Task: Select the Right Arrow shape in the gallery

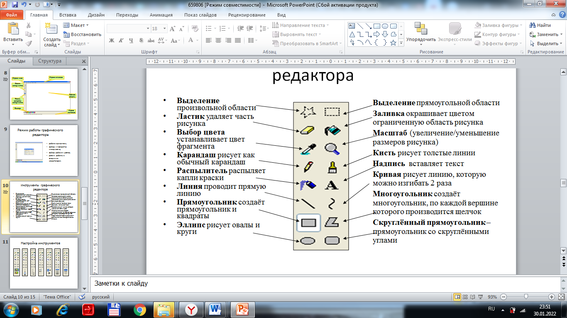Action: pos(376,34)
